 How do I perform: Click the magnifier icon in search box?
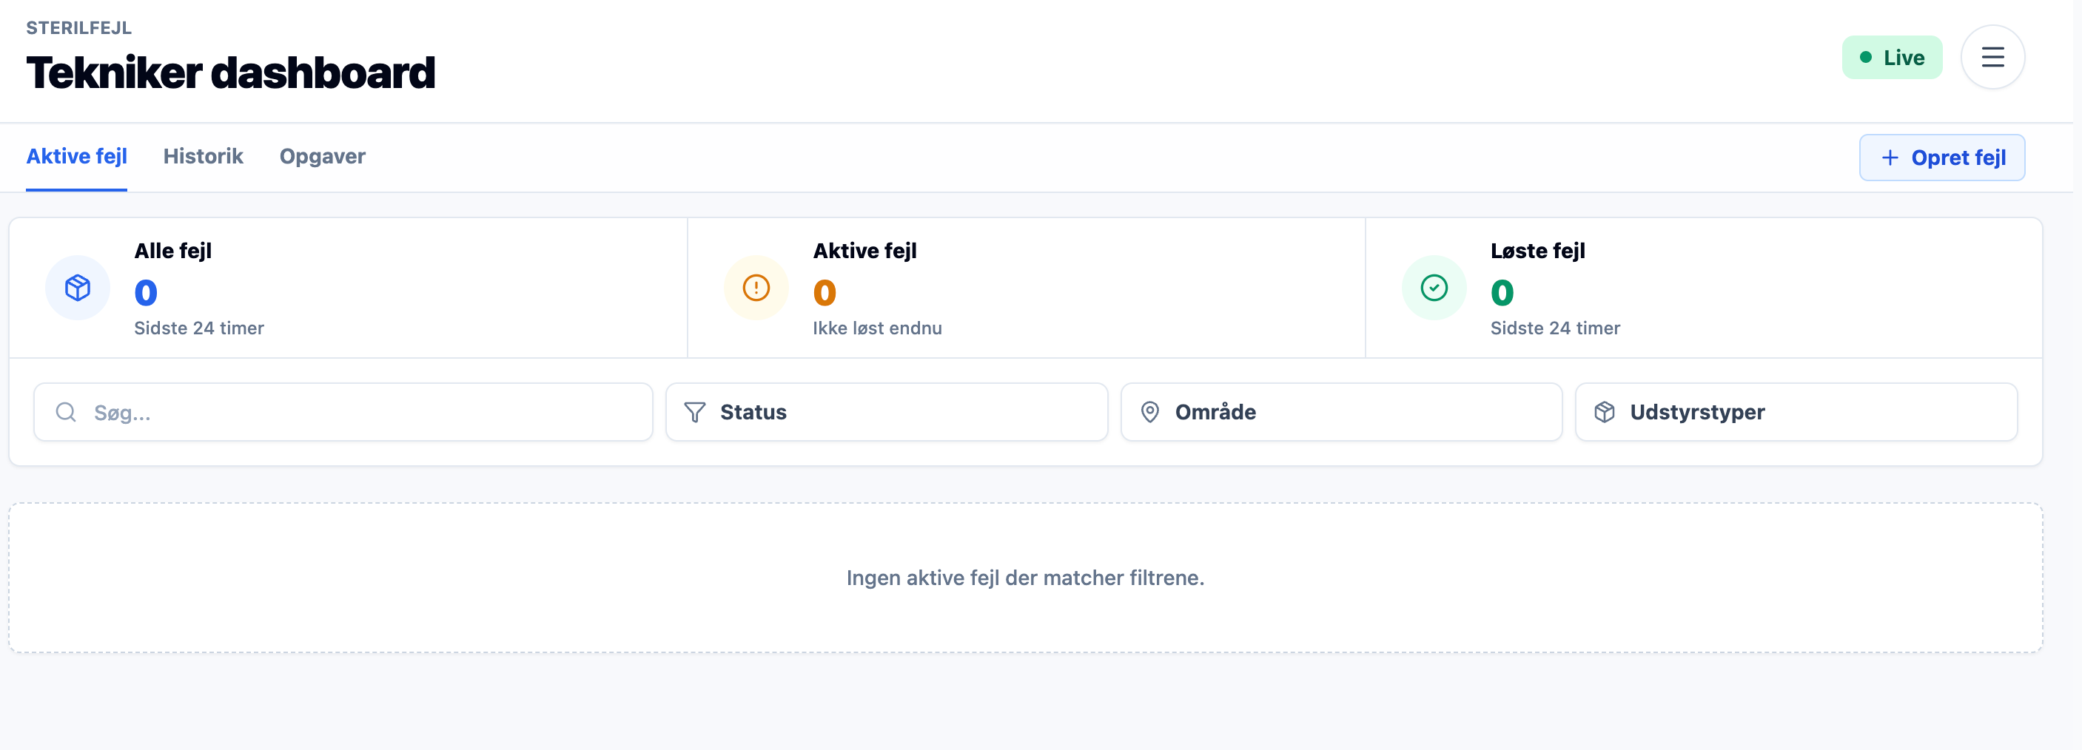pos(67,412)
